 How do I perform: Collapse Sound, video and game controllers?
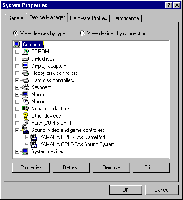[17, 130]
